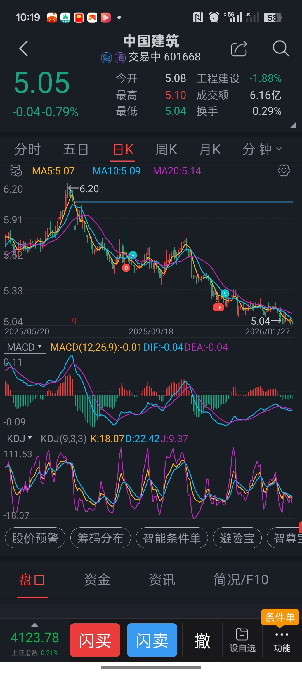Tap the MACD(12,26,9) parameters label

[96, 347]
